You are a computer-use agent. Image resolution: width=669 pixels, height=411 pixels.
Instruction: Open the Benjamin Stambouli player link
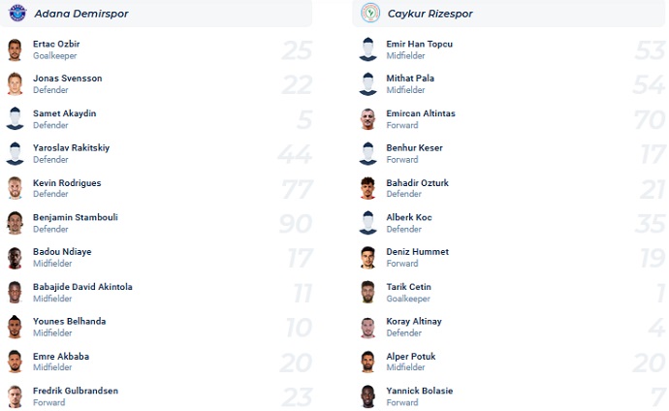[75, 217]
